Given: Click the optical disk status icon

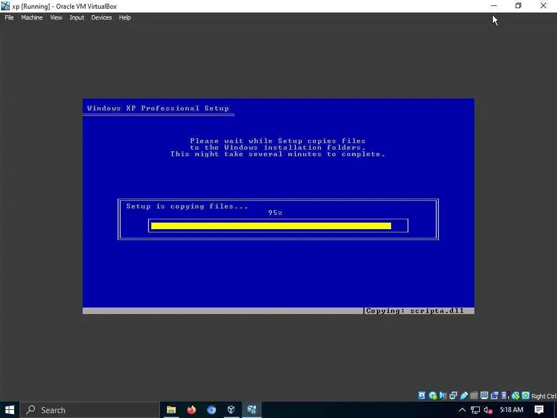Looking at the screenshot, I should pyautogui.click(x=432, y=396).
